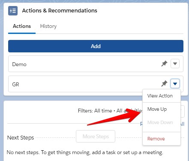Click the blue Add button
This screenshot has height=161, width=189.
(96, 46)
